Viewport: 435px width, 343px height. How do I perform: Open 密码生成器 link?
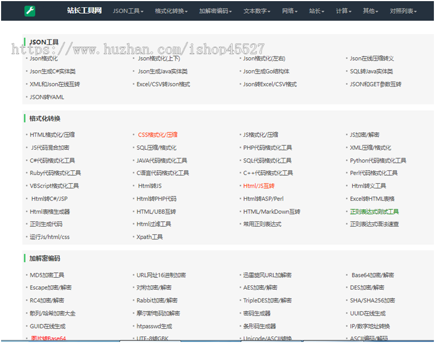(x=257, y=313)
